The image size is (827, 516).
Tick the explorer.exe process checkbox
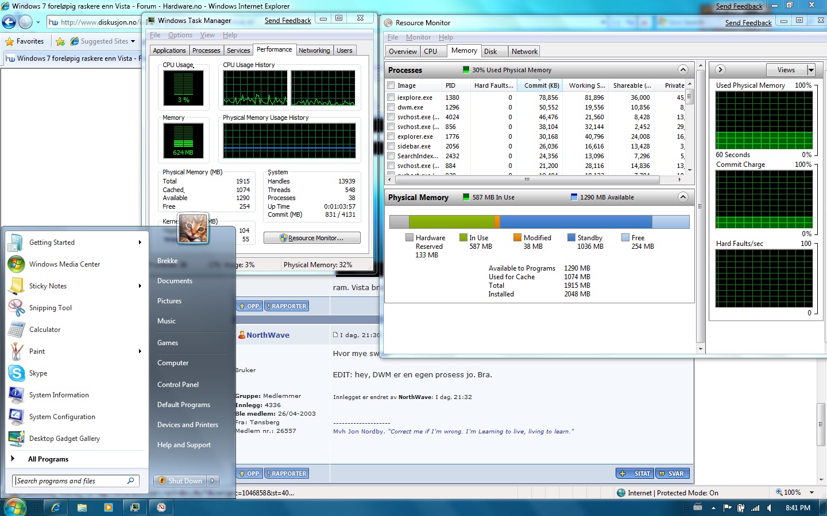pyautogui.click(x=391, y=136)
